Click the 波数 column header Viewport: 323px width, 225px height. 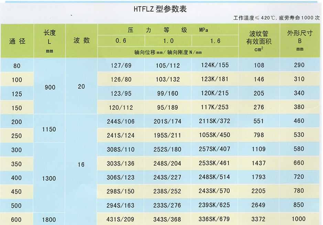pos(82,40)
